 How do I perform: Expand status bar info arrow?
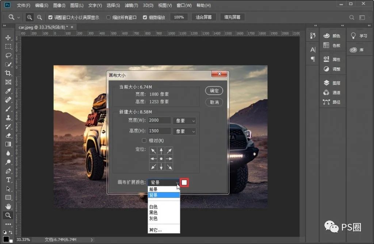pyautogui.click(x=92, y=240)
